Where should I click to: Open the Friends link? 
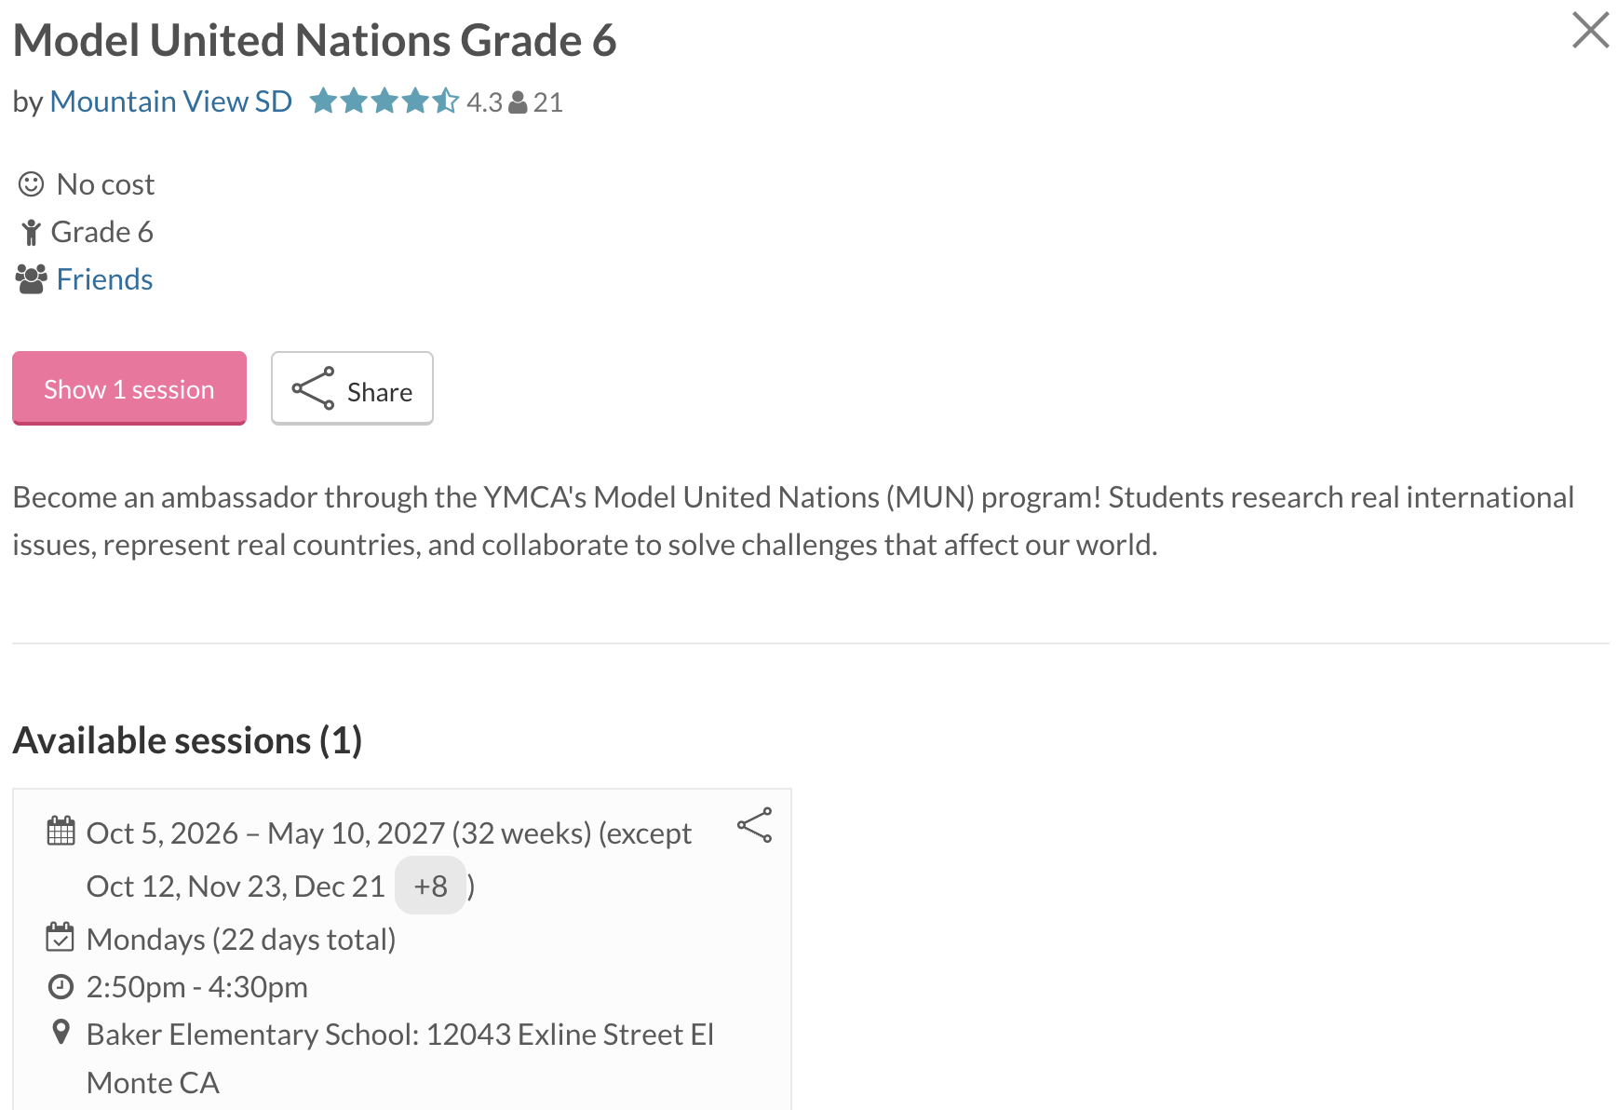pyautogui.click(x=104, y=279)
